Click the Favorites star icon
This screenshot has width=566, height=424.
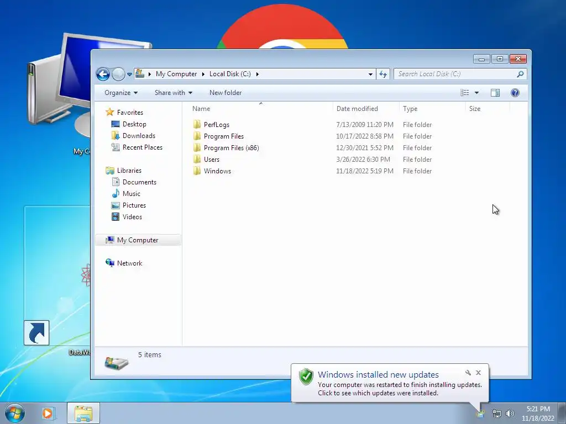click(110, 112)
